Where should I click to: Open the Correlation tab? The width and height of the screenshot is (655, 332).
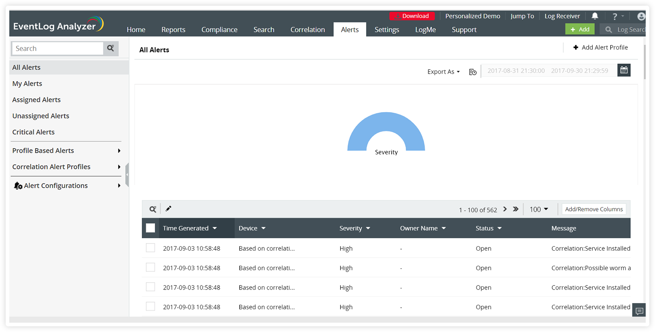(x=307, y=30)
